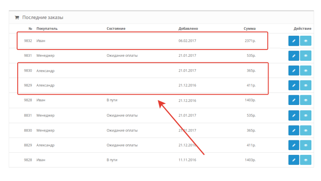Click customer 'Александр' in order 8829 row
Viewport: 321px width, 181px height.
[x=45, y=145]
